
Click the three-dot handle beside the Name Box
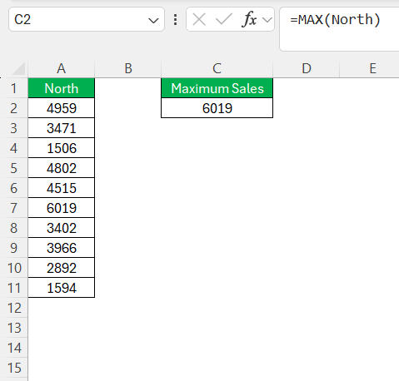pyautogui.click(x=175, y=20)
